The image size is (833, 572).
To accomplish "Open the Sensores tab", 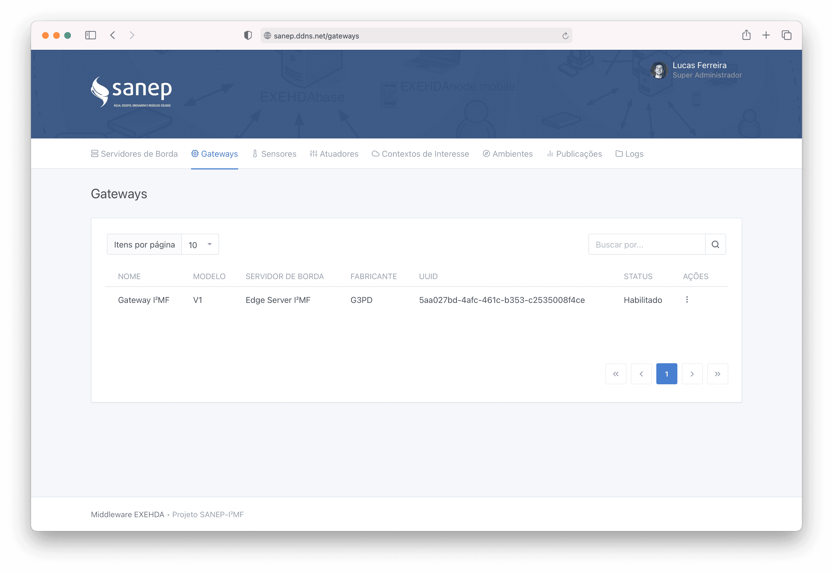I will coord(274,154).
